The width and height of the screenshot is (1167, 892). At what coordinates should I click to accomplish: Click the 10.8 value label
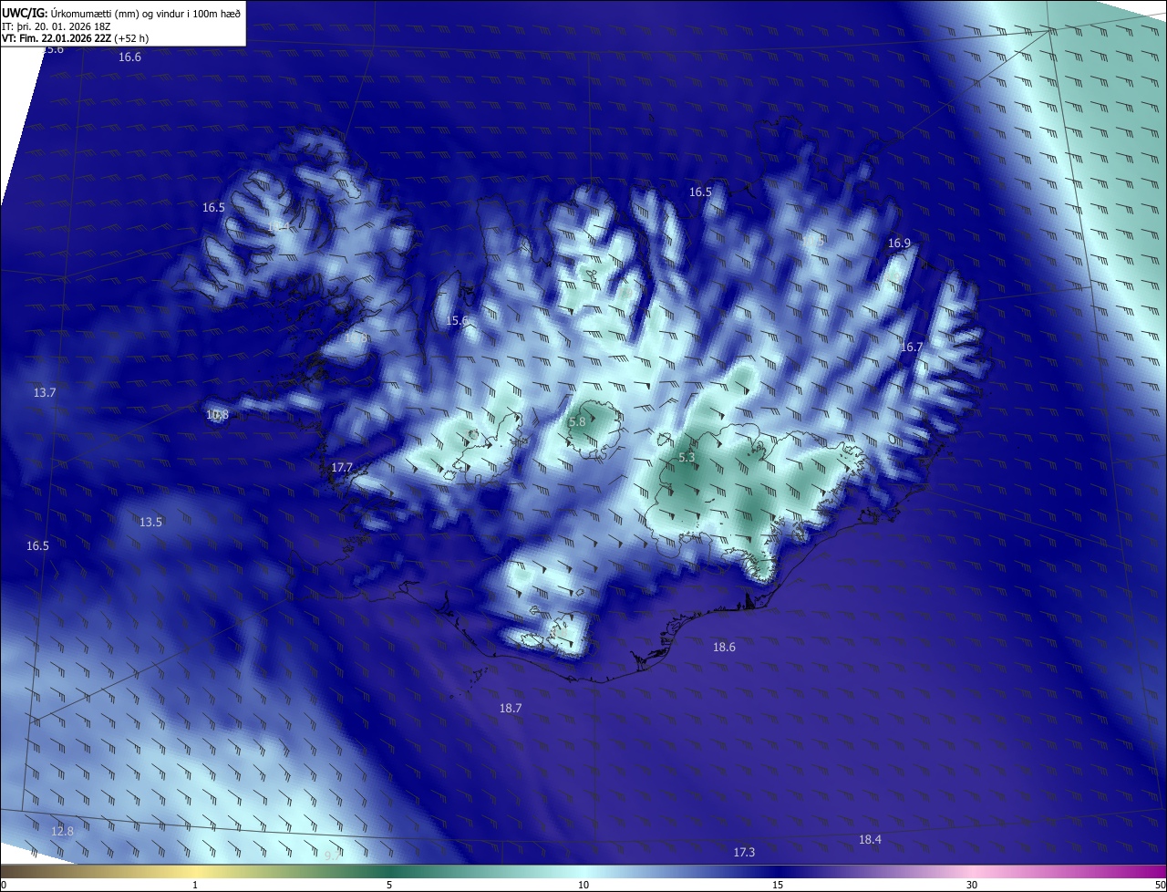217,415
